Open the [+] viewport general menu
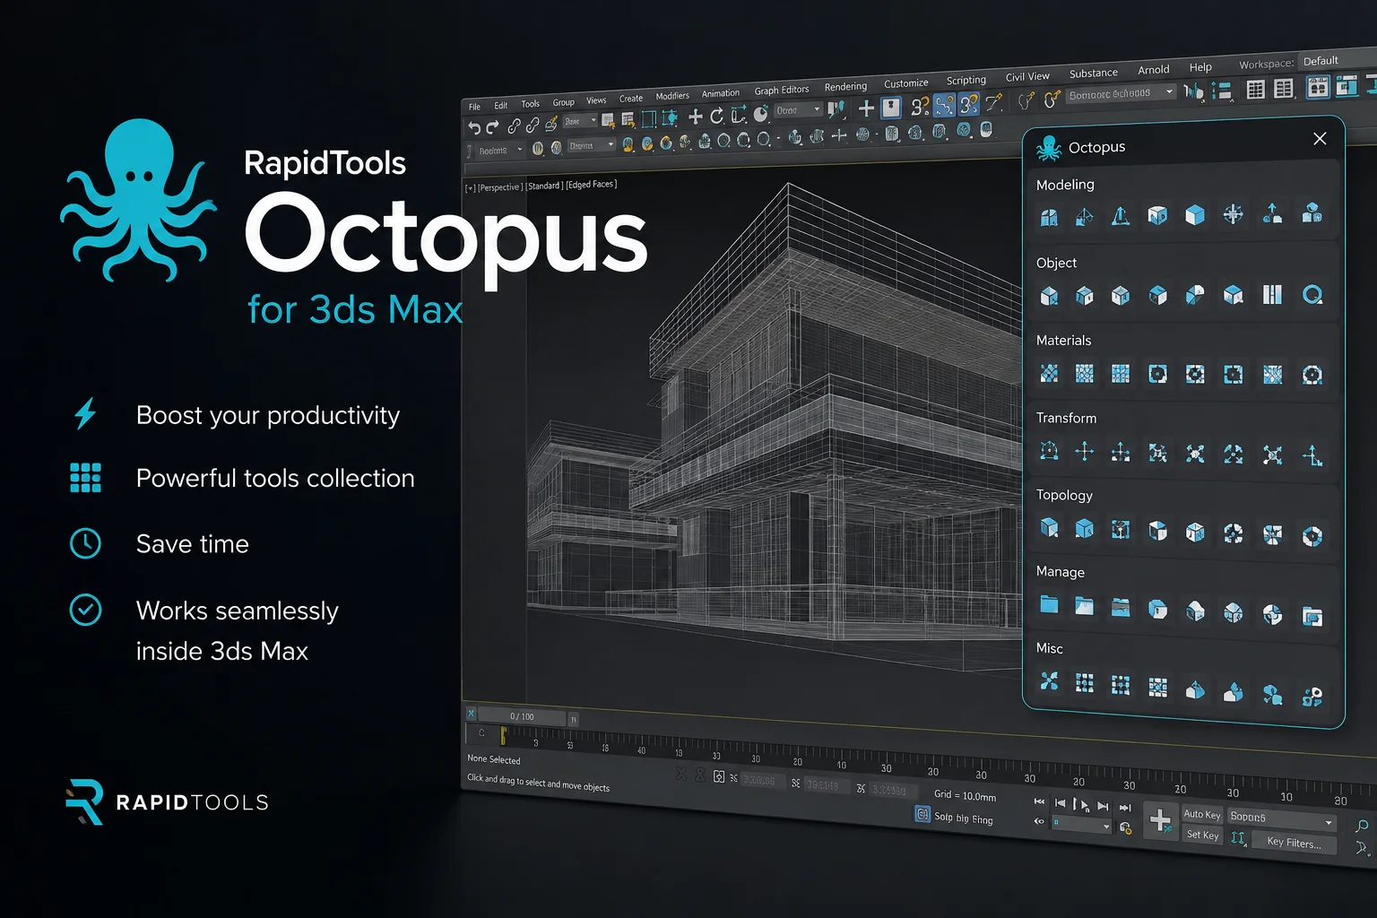1377x918 pixels. click(x=470, y=188)
